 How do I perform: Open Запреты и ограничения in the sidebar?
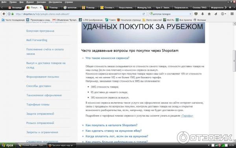coord(42,132)
